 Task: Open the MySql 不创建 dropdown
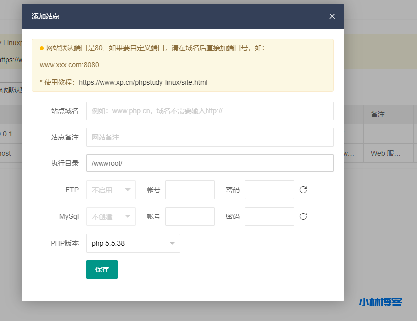click(110, 216)
